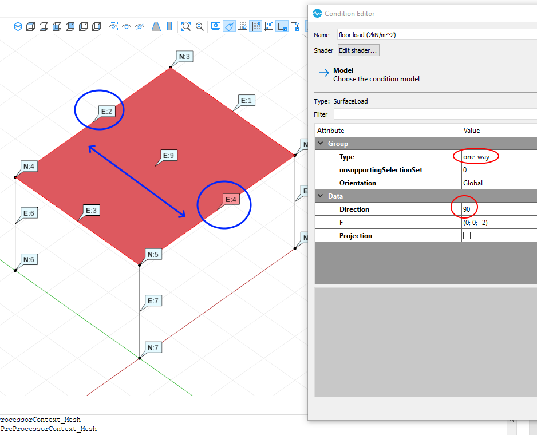Select element label E:3
537x435 pixels.
click(x=91, y=210)
